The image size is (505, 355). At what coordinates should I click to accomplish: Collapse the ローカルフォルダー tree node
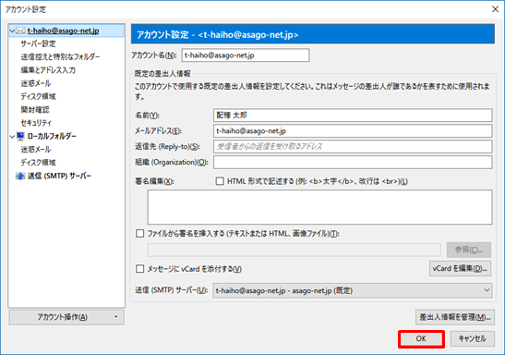click(12, 137)
